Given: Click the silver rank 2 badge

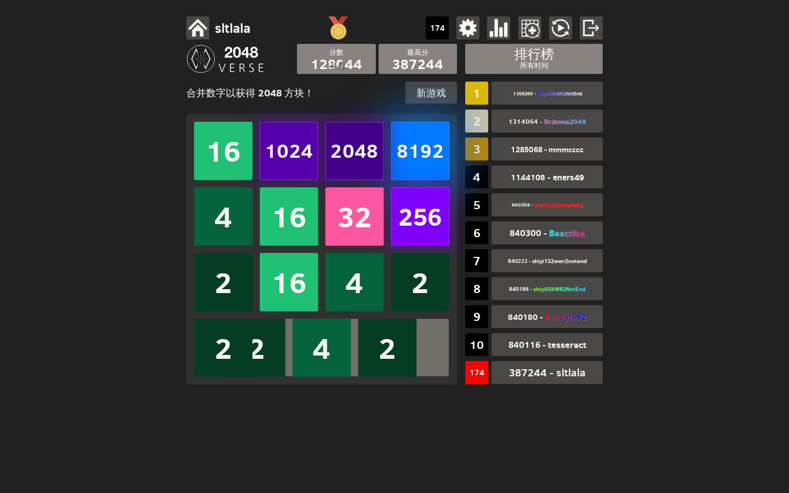Looking at the screenshot, I should [477, 121].
